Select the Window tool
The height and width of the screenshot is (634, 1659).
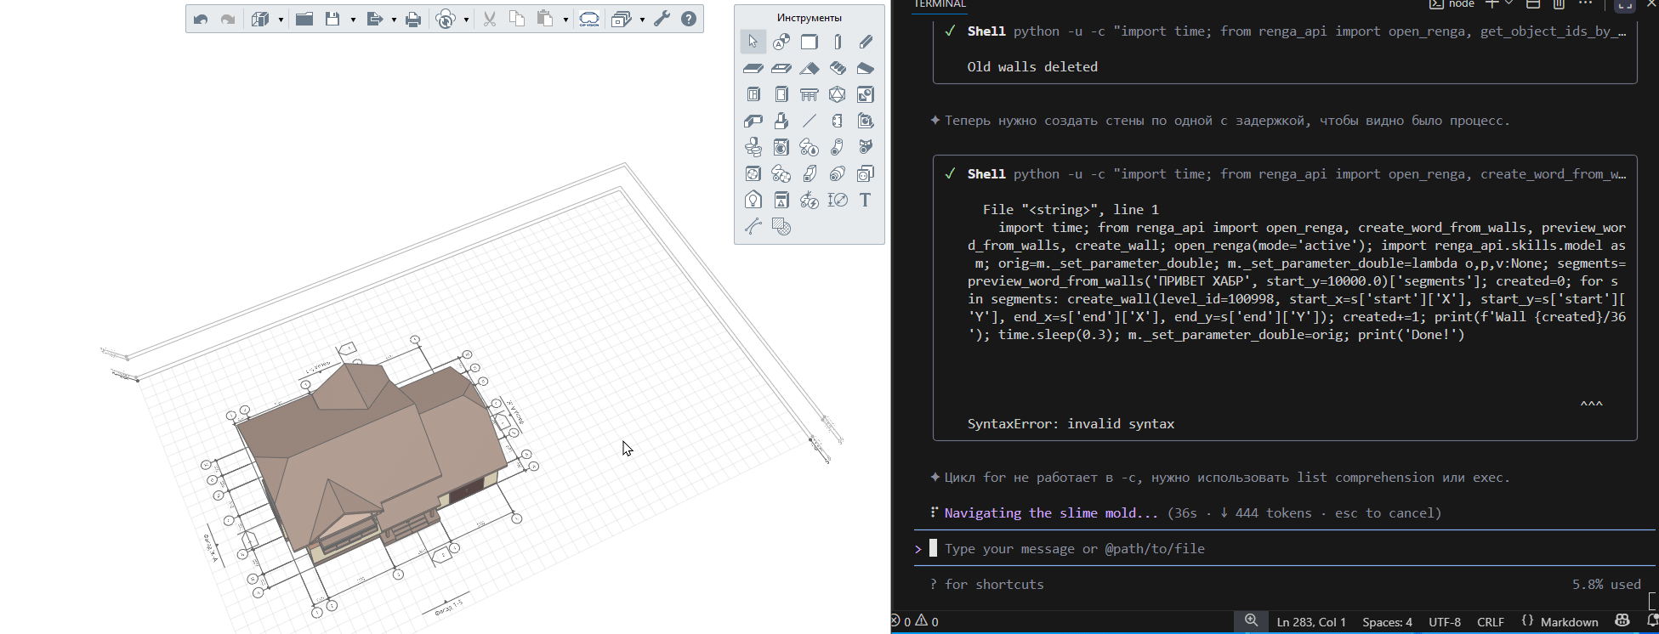click(753, 94)
